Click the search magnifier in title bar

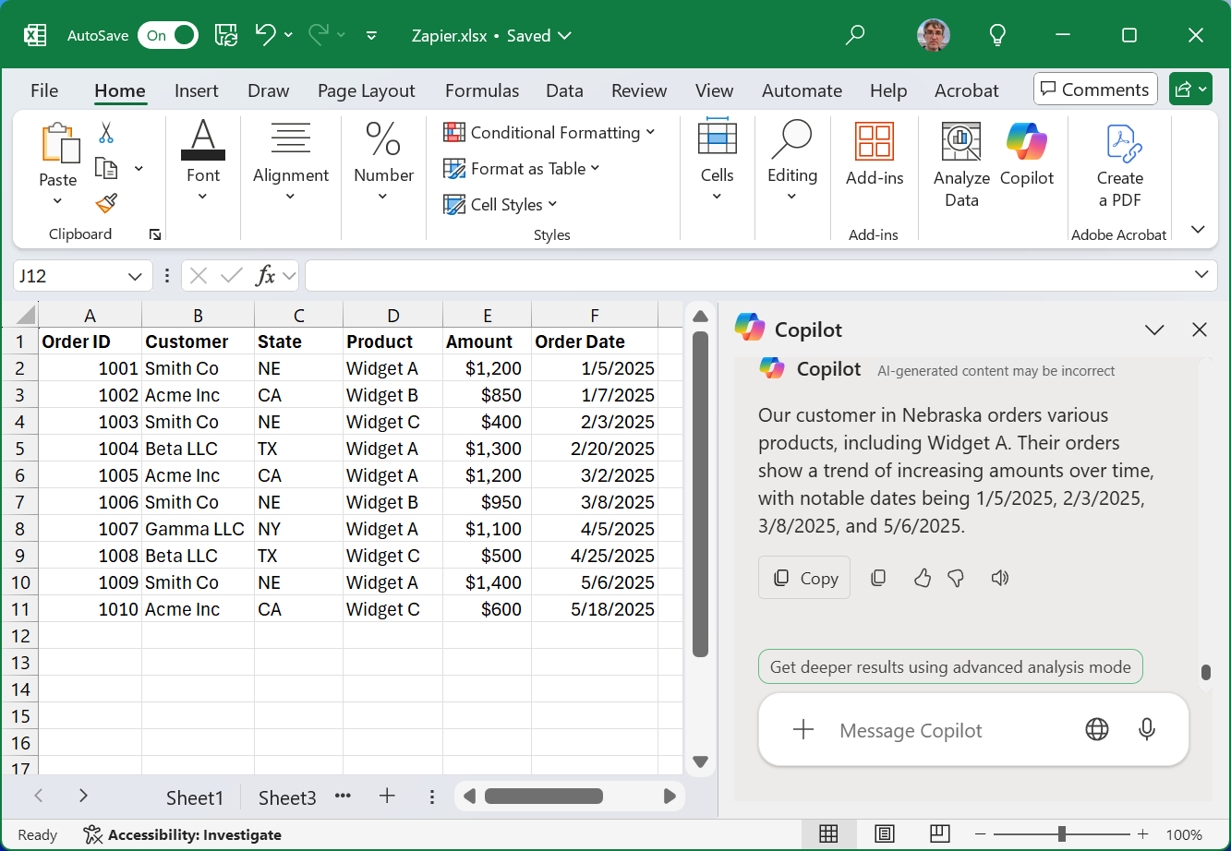(x=855, y=35)
